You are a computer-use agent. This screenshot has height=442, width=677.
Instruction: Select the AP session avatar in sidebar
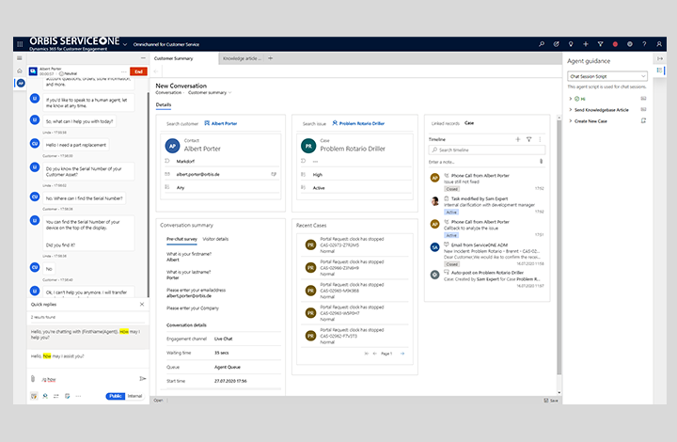click(x=21, y=83)
